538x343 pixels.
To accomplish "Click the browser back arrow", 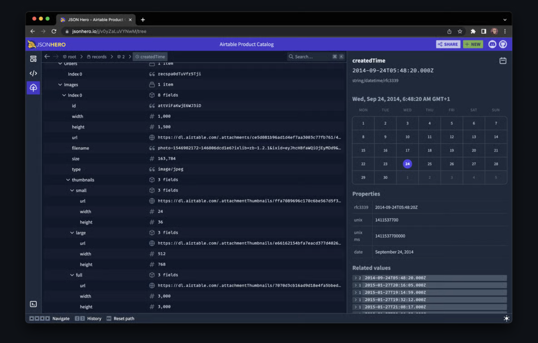I will (33, 31).
